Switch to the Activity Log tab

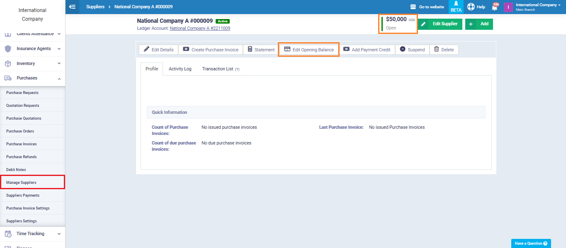pos(180,69)
